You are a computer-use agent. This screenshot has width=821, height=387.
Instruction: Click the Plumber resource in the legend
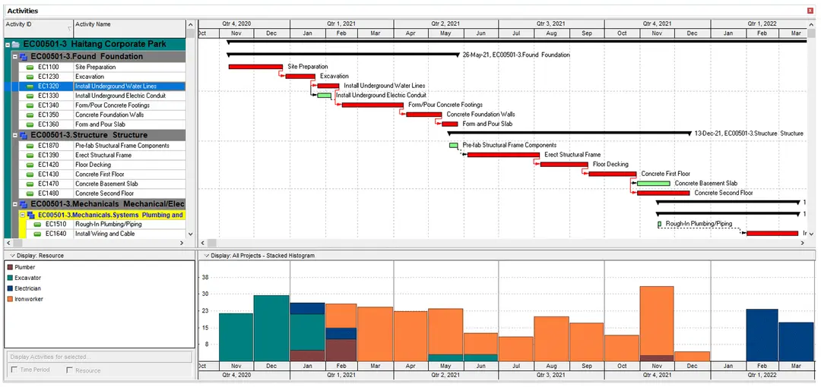pyautogui.click(x=24, y=267)
